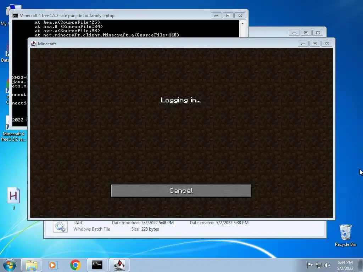Maximize the Minecraft game window
363x272 pixels.
click(315, 44)
